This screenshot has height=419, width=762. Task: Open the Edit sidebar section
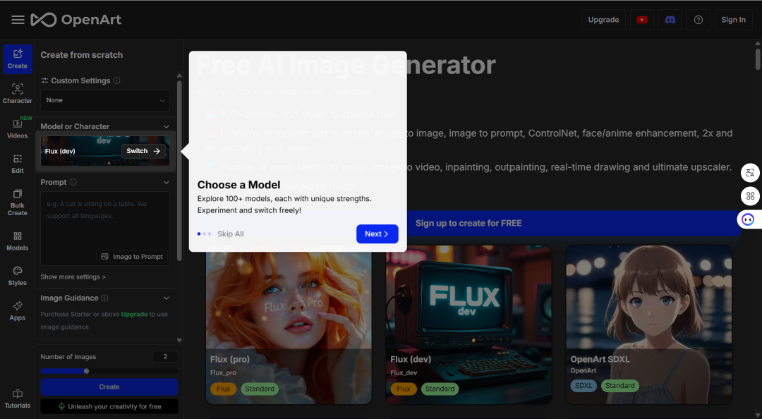[x=18, y=164]
